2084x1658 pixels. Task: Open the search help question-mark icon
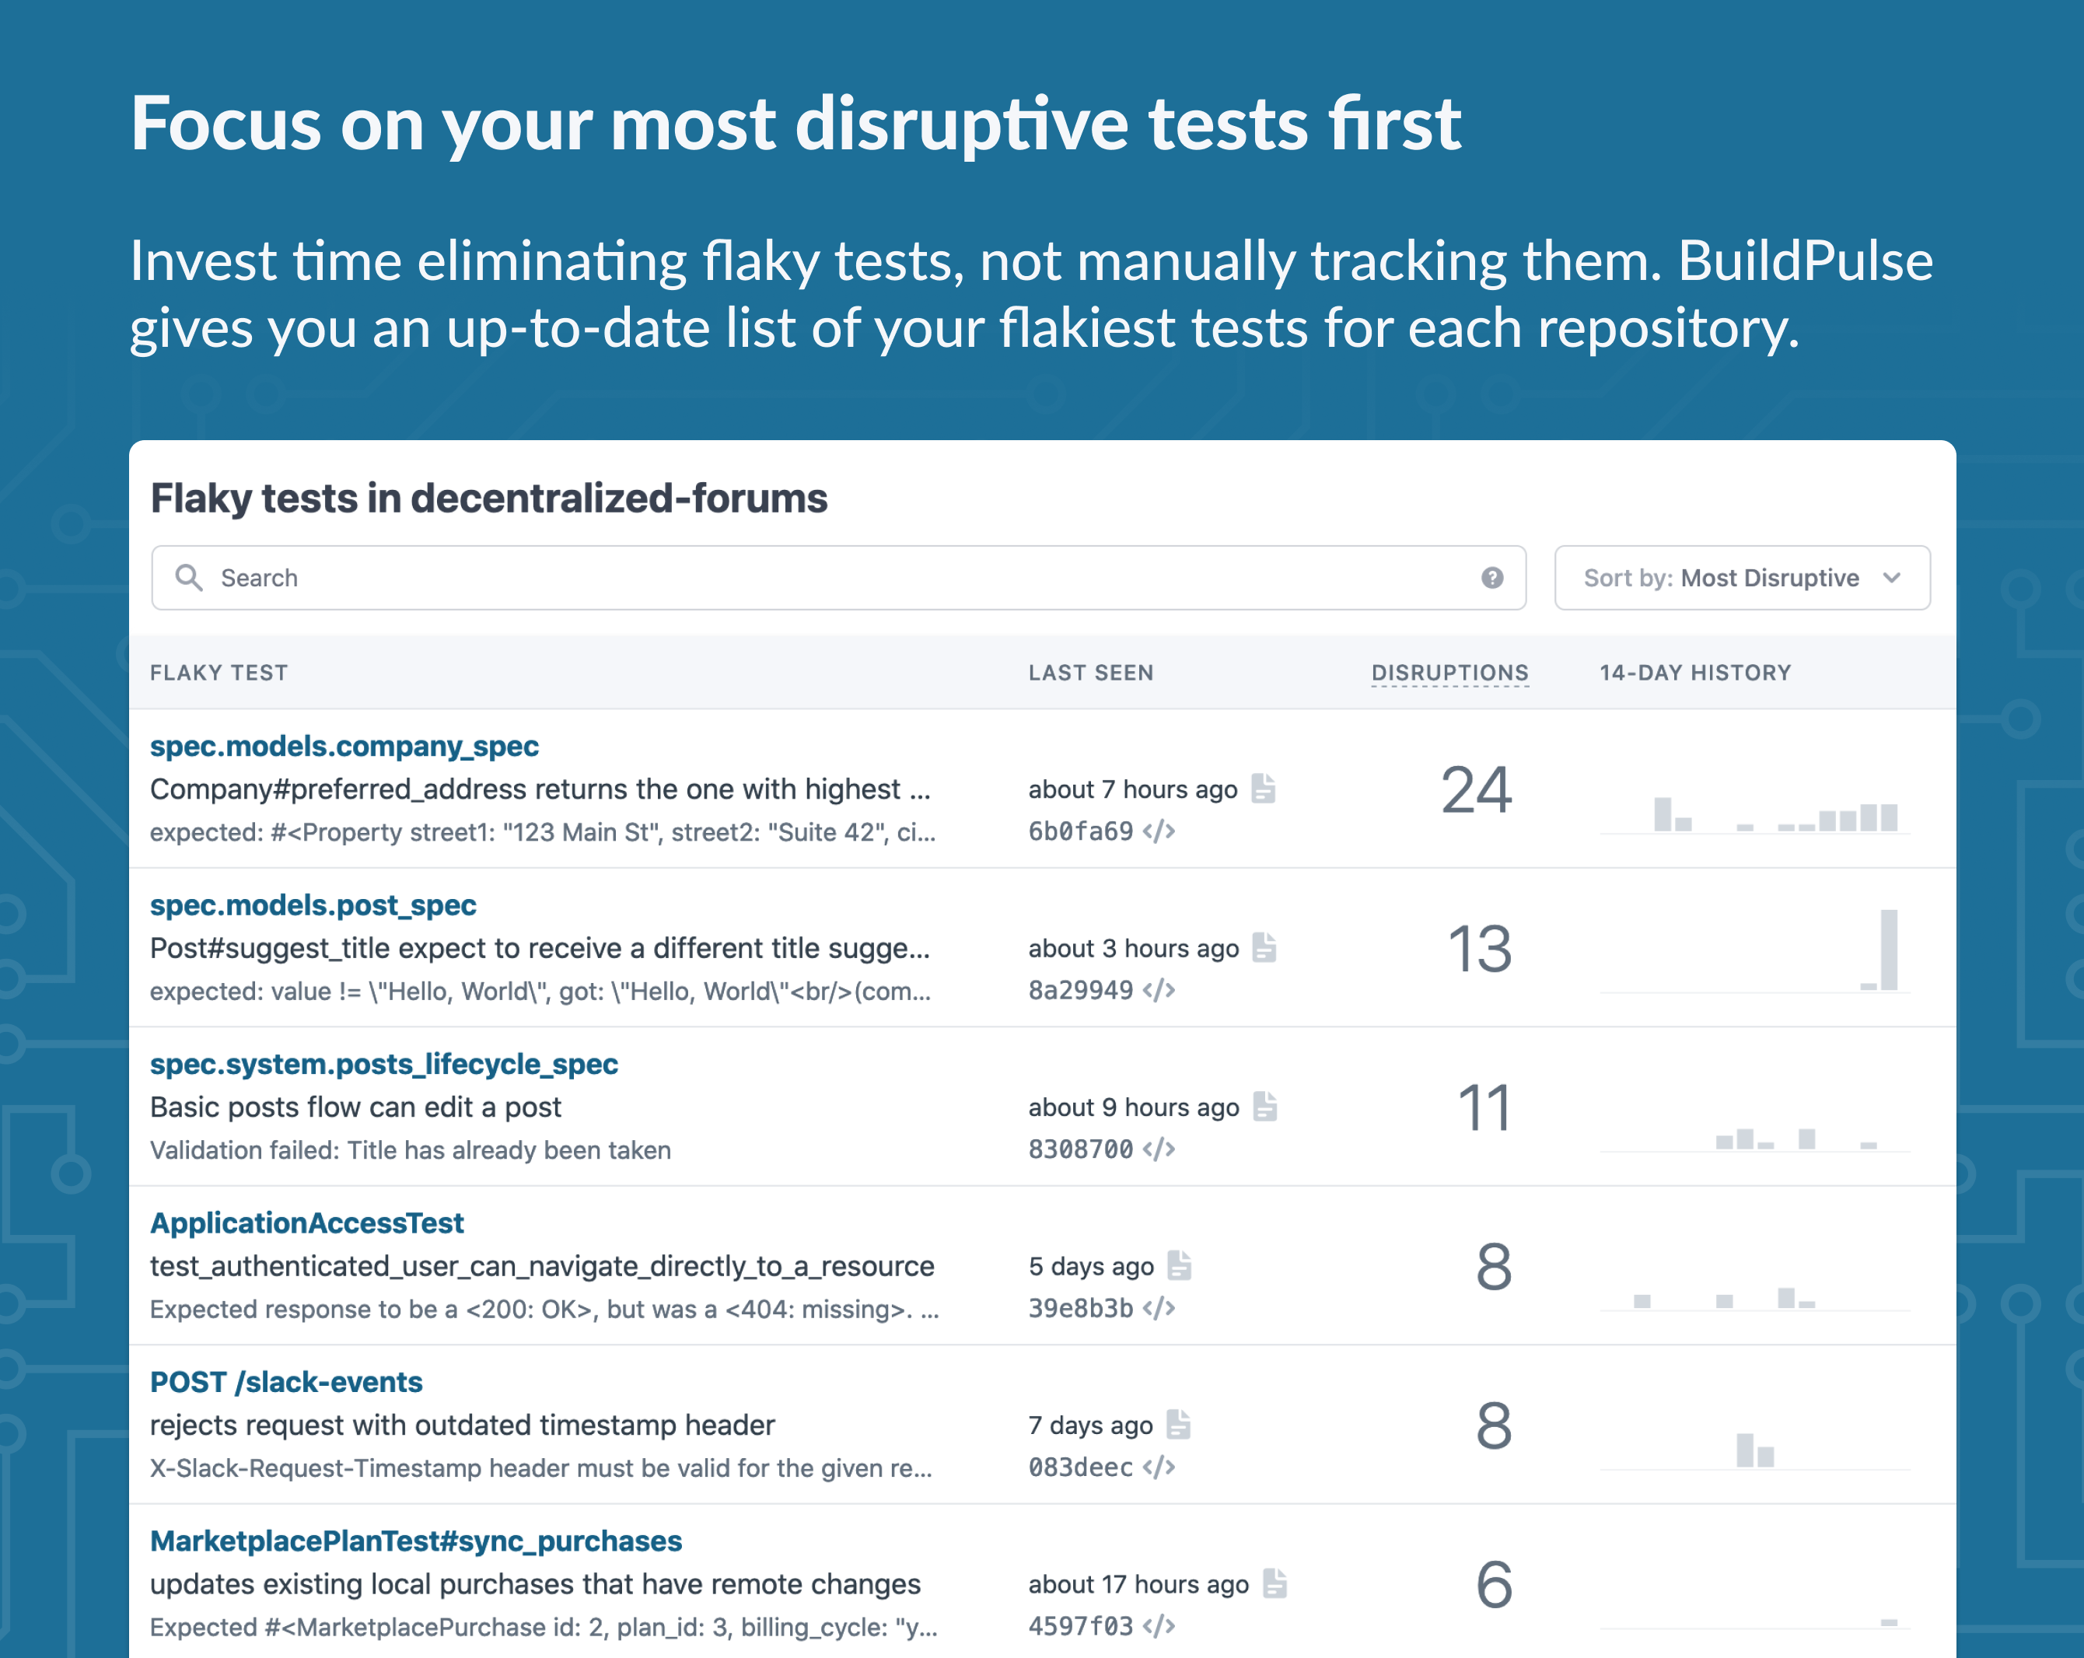point(1491,577)
